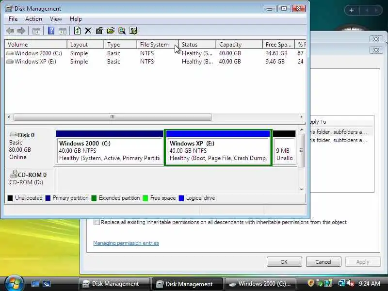Select the Windows 2000 (C:) drive icon in list
Image resolution: width=388 pixels, height=291 pixels.
click(10, 53)
